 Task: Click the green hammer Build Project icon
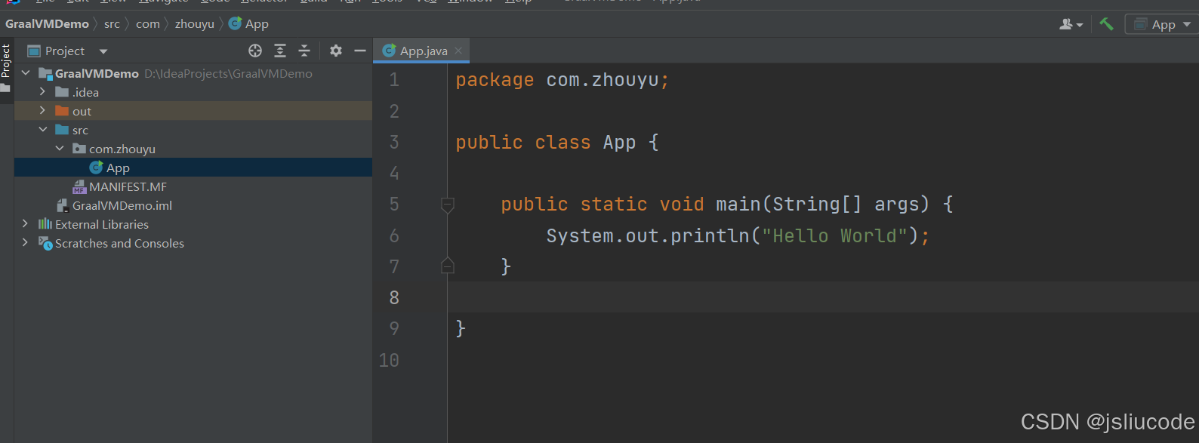point(1106,24)
